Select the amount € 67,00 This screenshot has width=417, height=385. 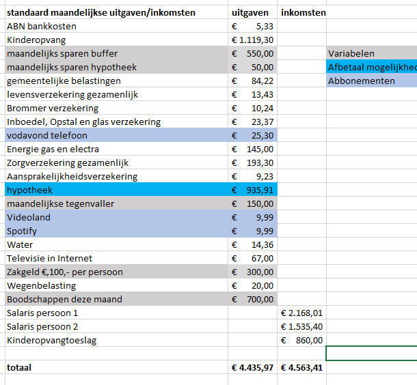(252, 259)
